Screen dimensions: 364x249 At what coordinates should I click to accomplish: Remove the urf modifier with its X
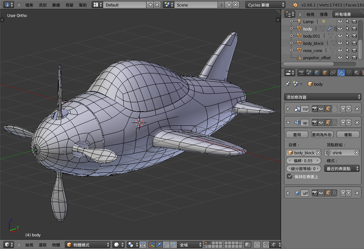click(357, 193)
